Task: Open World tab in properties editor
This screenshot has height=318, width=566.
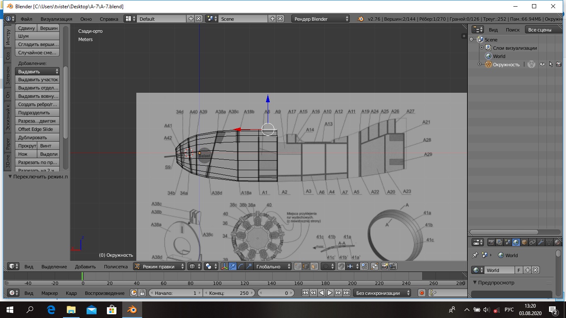Action: pyautogui.click(x=516, y=242)
